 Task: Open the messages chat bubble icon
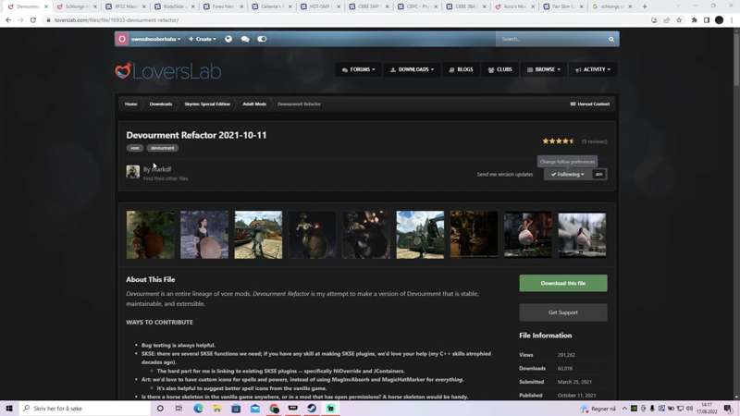[245, 39]
